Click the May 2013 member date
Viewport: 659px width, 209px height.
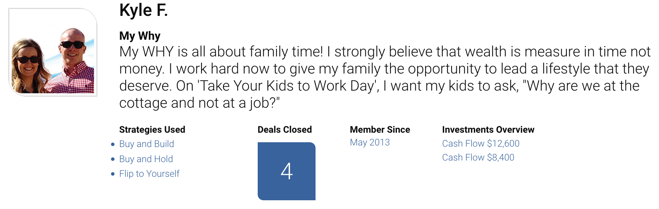(370, 142)
